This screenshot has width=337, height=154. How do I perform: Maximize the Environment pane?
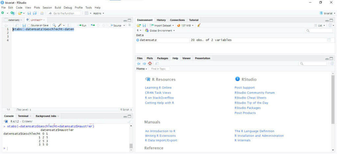(331, 21)
